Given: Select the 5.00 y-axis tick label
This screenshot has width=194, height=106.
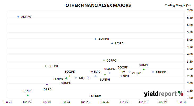Looking at the screenshot, I should [x=190, y=40].
